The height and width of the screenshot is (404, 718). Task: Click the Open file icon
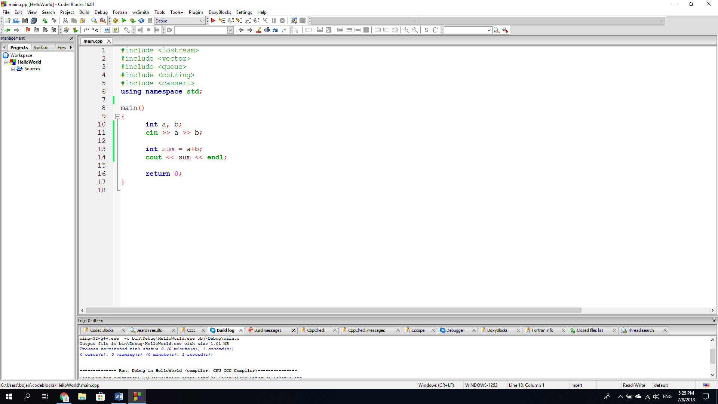click(16, 21)
